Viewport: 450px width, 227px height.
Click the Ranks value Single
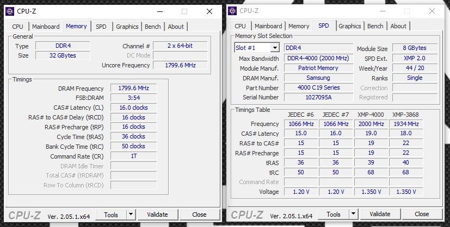[415, 78]
